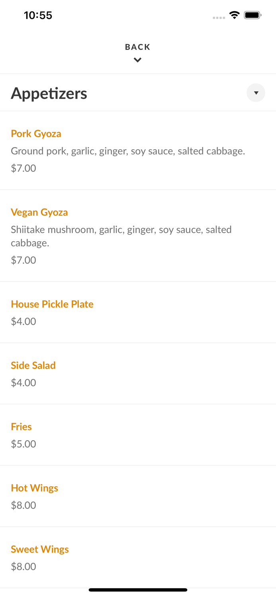Tap the Fries menu item
Viewport: 276px width, 597px height.
point(21,427)
